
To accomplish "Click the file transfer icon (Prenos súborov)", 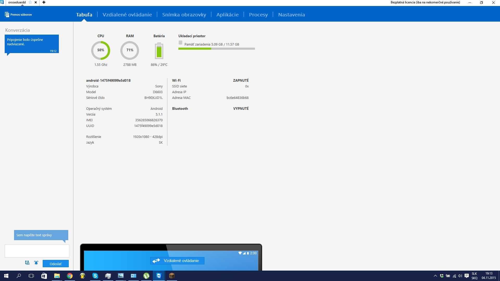I will [7, 15].
